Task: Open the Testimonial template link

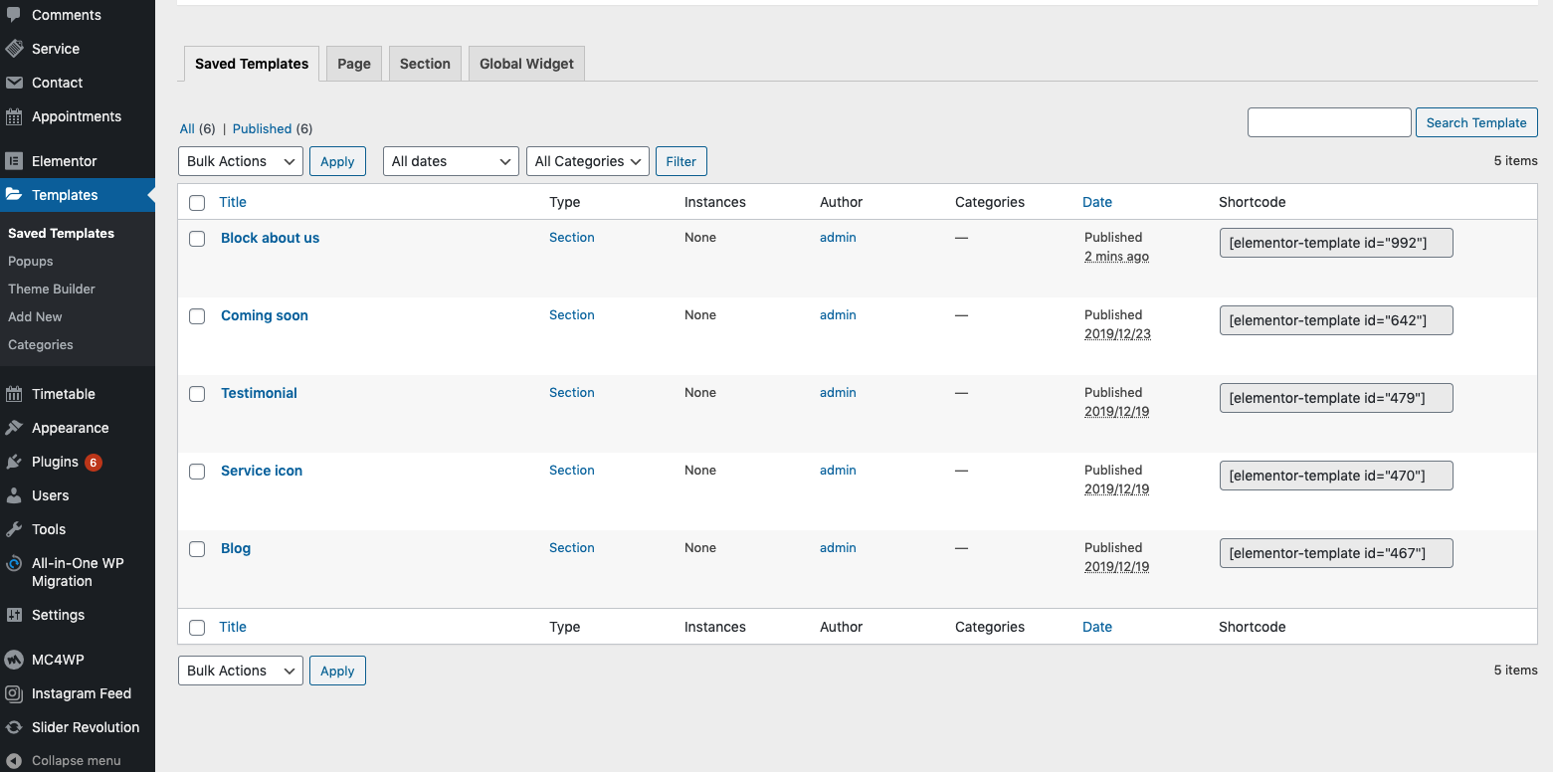Action: [x=259, y=393]
